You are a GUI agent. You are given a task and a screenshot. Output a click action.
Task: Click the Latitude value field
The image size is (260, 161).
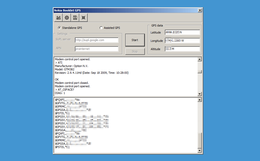(182, 32)
